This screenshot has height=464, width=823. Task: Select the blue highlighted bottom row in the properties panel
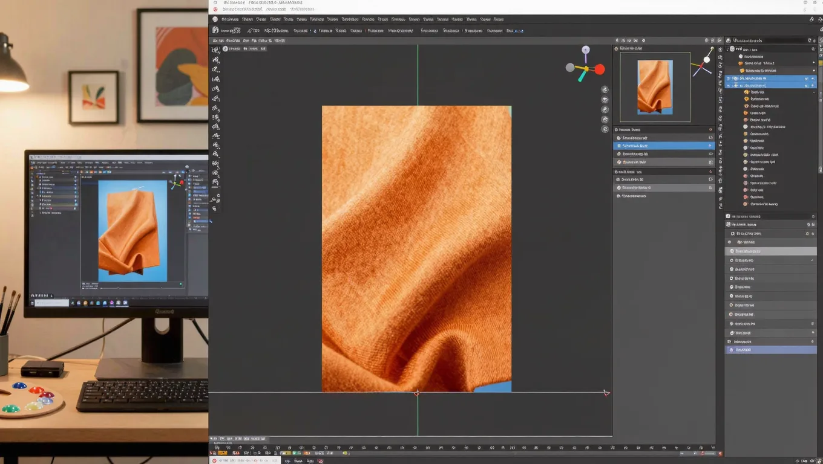(770, 350)
